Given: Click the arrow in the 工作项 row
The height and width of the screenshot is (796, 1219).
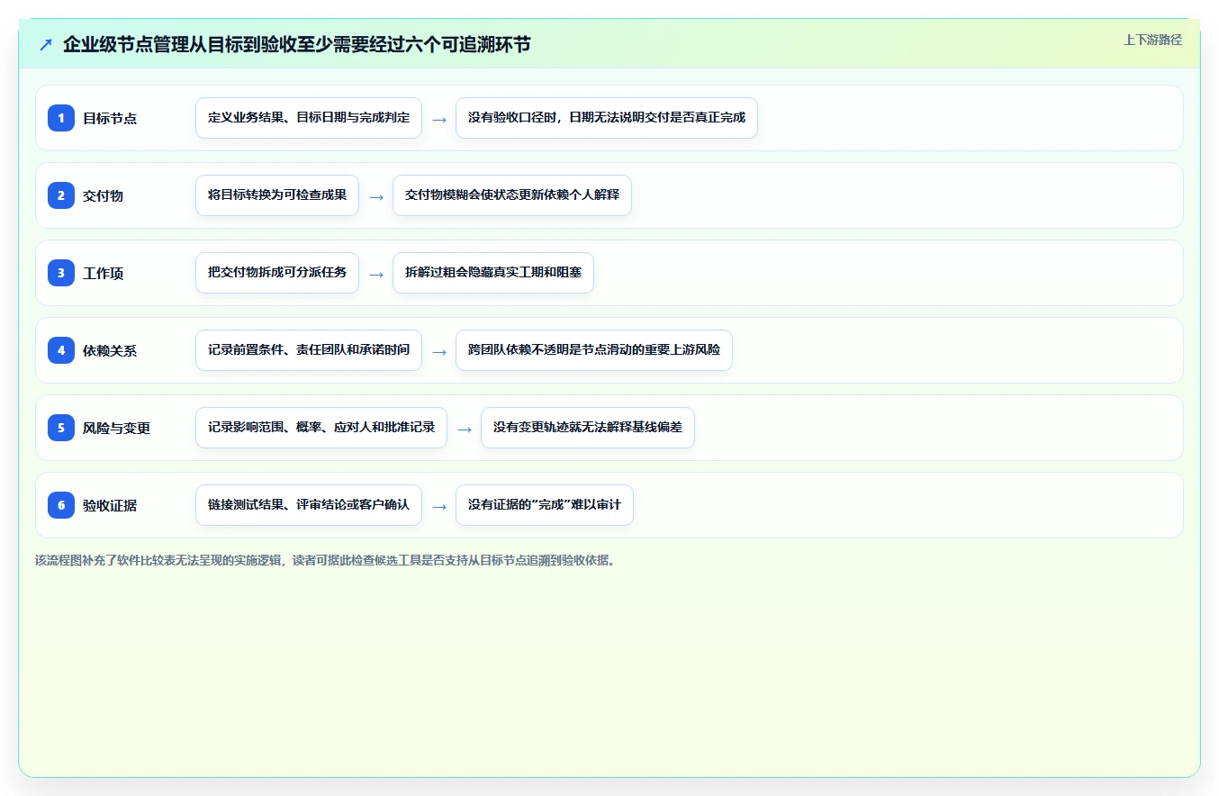Looking at the screenshot, I should 376,275.
